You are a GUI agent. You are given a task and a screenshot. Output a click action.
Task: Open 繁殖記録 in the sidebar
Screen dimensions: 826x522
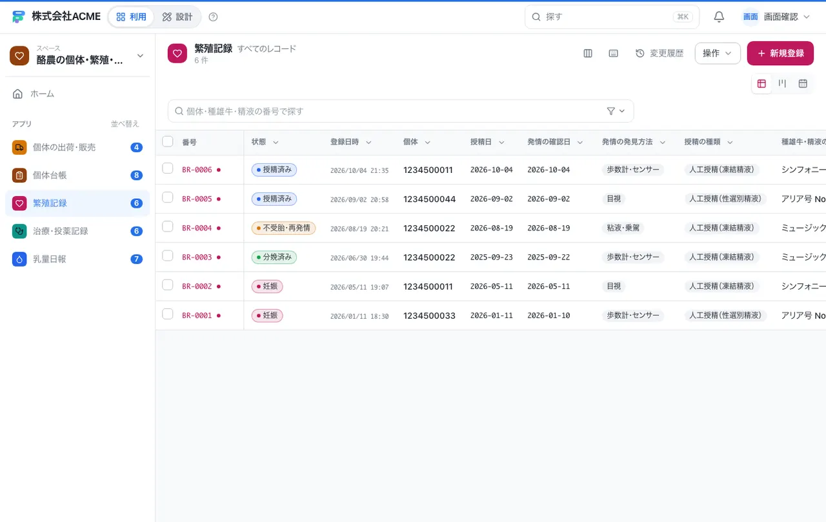tap(77, 203)
